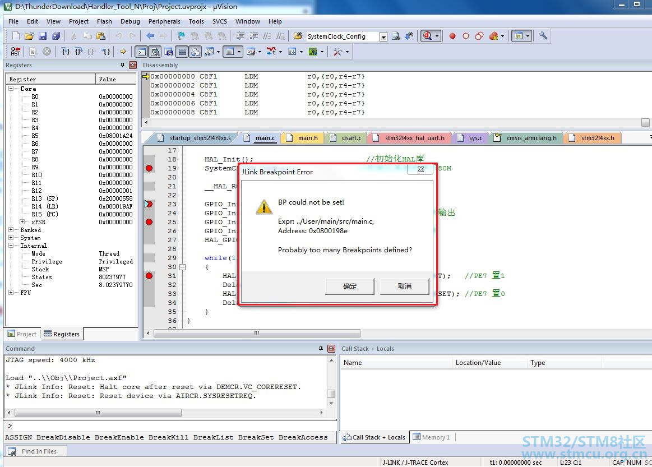Open the Toolbox dropdown arrow
Viewport: 652px width, 467px height.
pyautogui.click(x=347, y=52)
